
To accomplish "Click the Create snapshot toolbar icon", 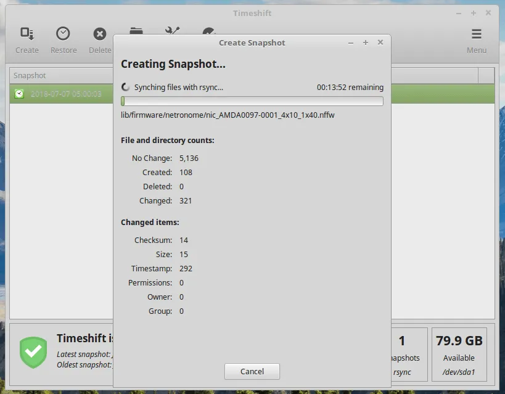I will click(27, 34).
